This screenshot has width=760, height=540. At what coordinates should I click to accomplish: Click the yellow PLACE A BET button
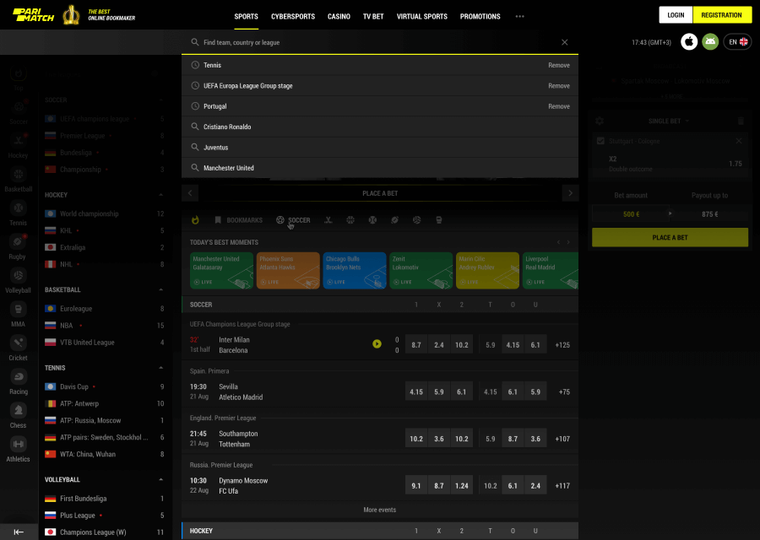pyautogui.click(x=670, y=237)
